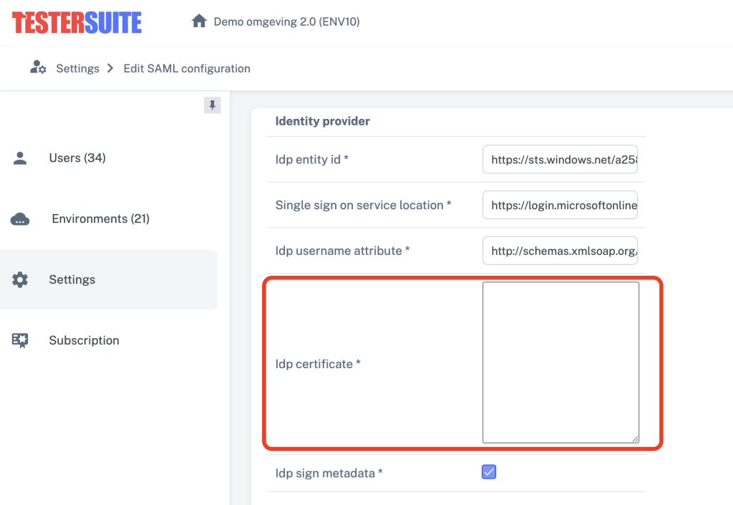This screenshot has width=733, height=505.
Task: Click the breadcrumb chevron after Settings
Action: point(110,68)
